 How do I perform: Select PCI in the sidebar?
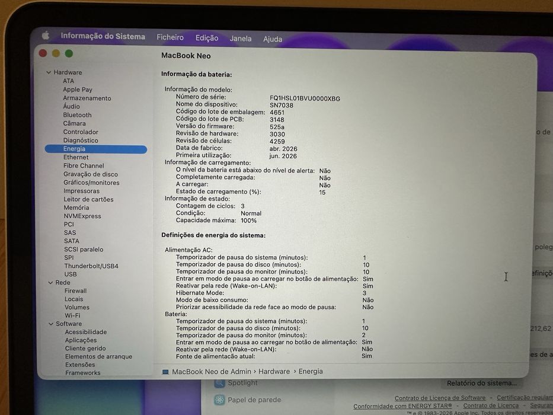tap(69, 225)
